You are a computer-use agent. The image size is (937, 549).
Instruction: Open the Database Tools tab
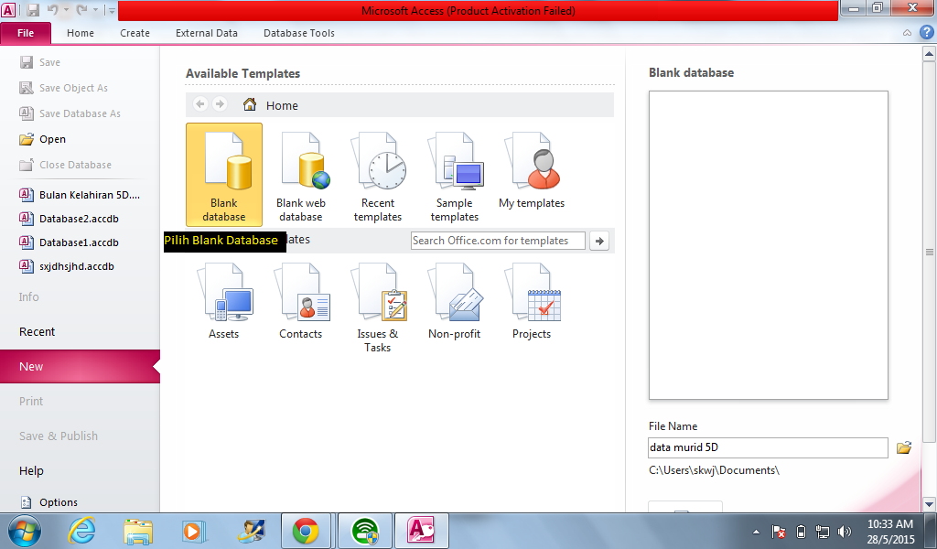point(299,33)
